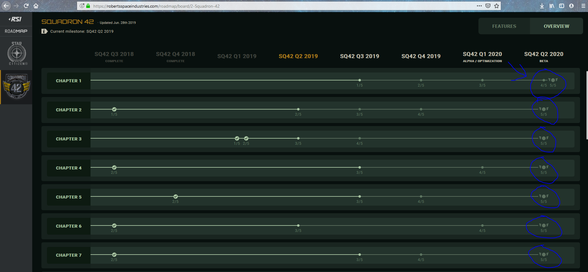
Task: Click the info icon beside Current milestone
Action: click(44, 31)
